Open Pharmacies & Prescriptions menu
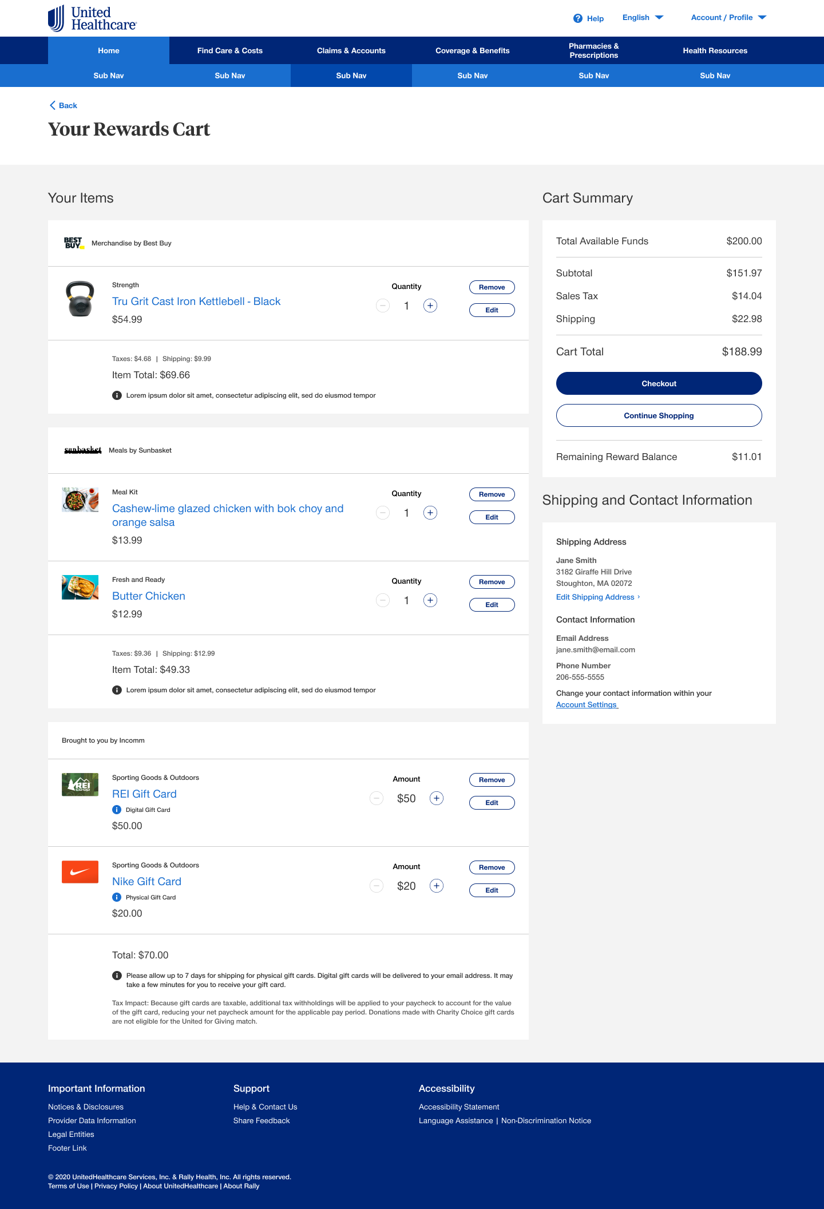 [x=594, y=50]
